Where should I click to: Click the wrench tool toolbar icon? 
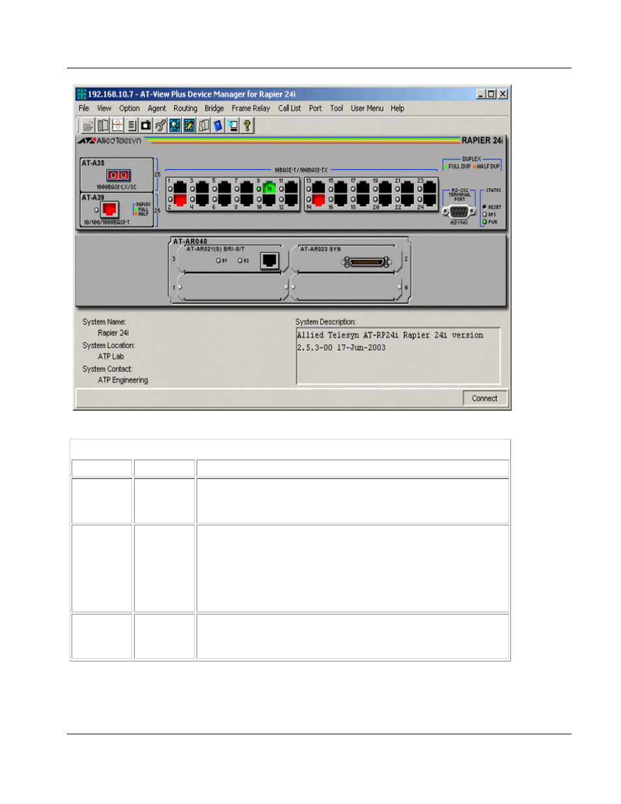pyautogui.click(x=160, y=126)
